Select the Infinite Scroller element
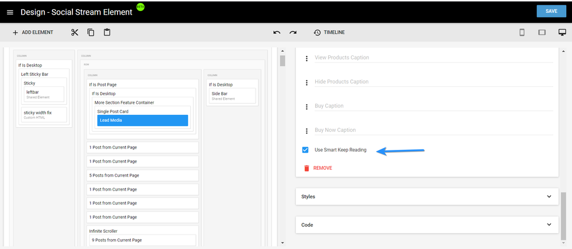This screenshot has height=249, width=572. click(x=104, y=231)
